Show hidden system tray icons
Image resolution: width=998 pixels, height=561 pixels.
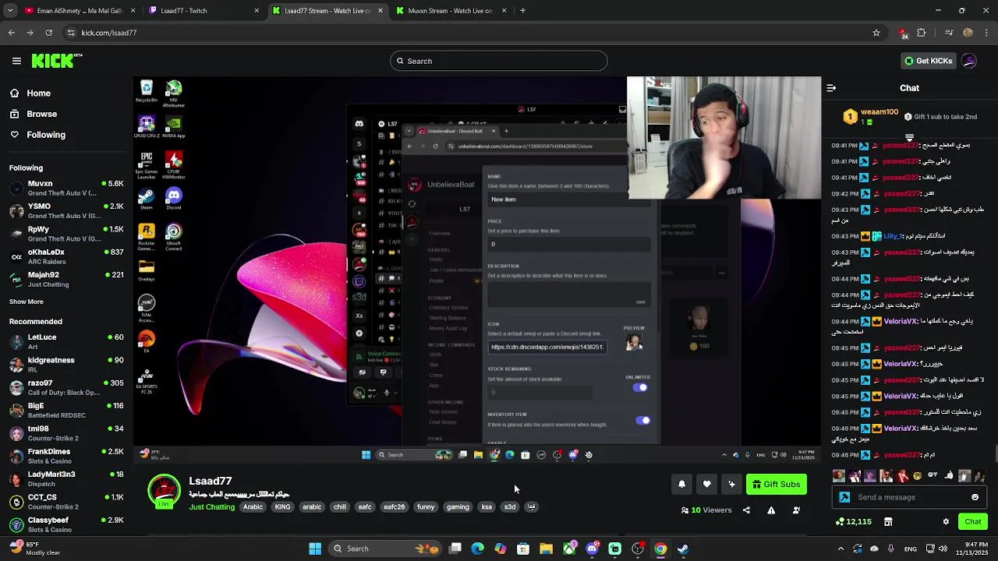(x=841, y=549)
